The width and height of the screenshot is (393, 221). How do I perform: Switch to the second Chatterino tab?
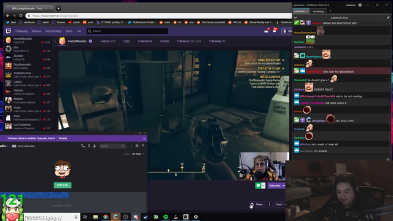click(318, 11)
